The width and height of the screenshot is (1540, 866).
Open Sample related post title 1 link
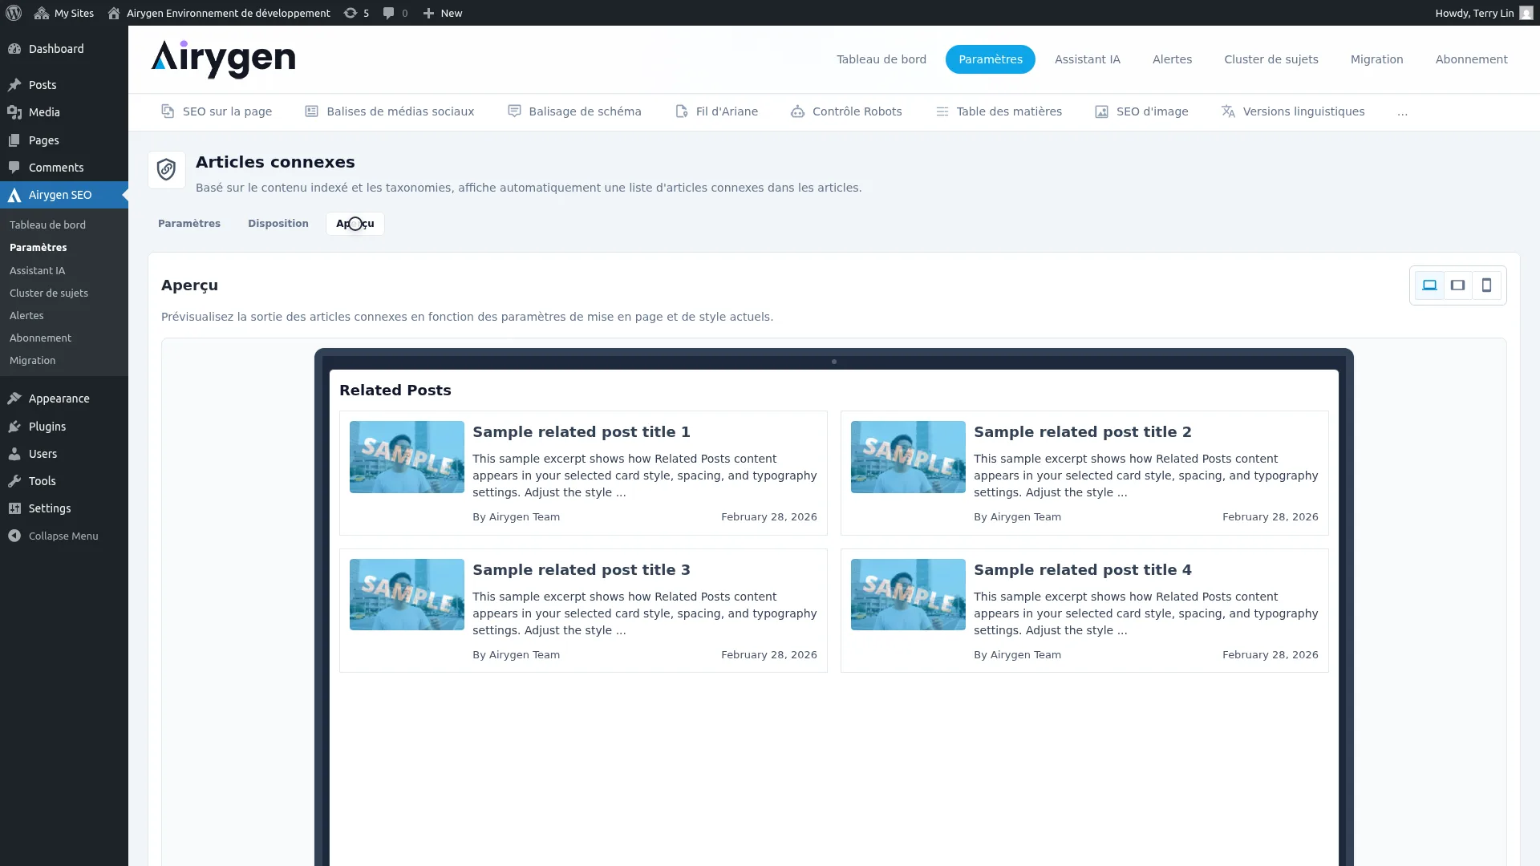click(582, 432)
